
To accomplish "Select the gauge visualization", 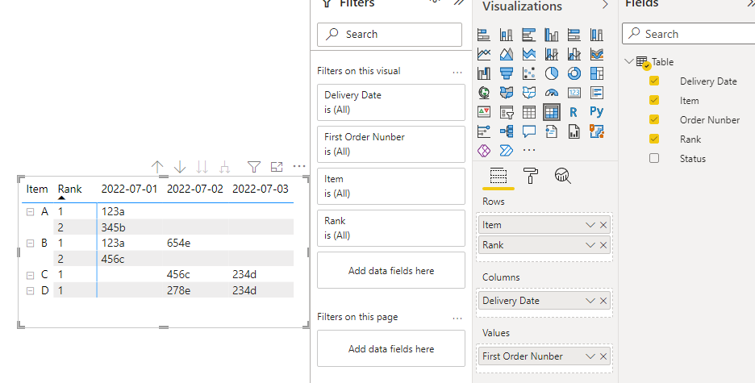I will 551,93.
